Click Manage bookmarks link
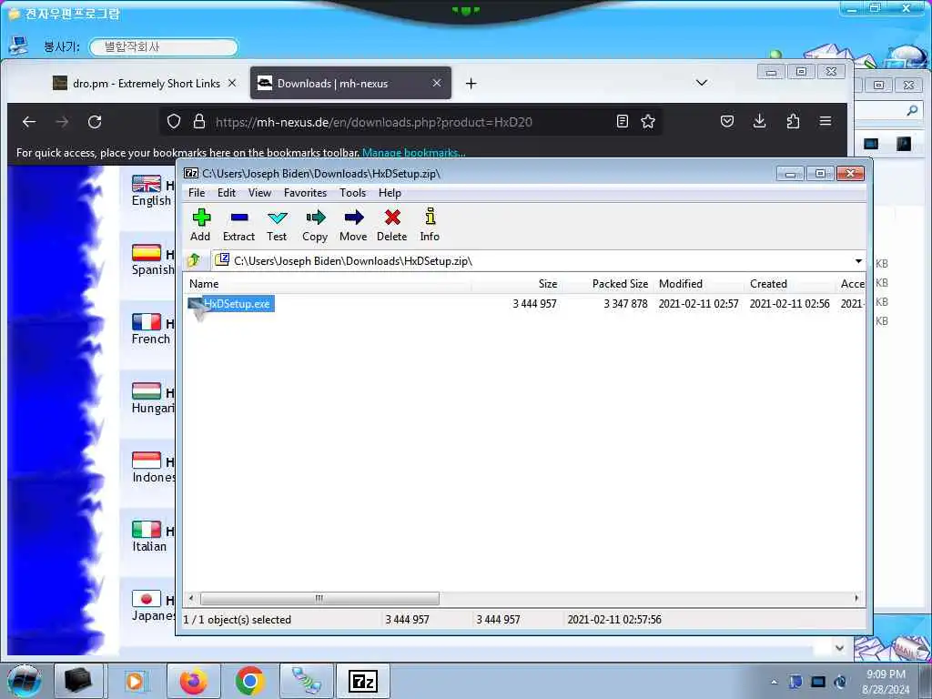The width and height of the screenshot is (932, 699). coord(414,153)
